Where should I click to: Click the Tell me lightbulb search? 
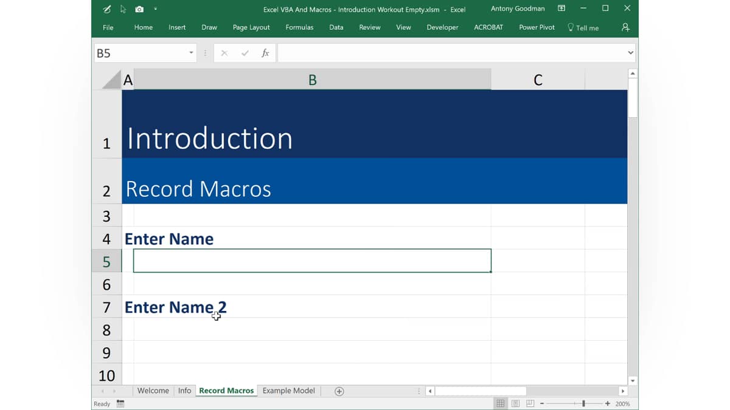[583, 27]
